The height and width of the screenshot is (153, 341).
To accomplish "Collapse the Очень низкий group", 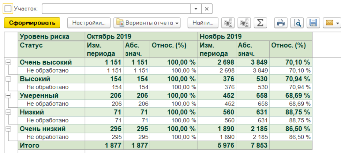I will pyautogui.click(x=8, y=129).
